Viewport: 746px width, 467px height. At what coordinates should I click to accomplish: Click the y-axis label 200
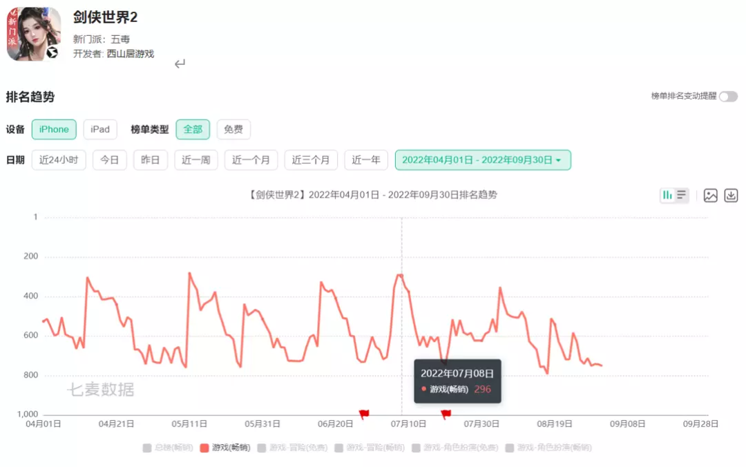(31, 256)
